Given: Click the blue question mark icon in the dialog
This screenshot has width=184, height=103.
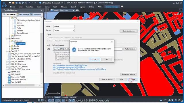Looking at the screenshot, I should tap(74, 50).
